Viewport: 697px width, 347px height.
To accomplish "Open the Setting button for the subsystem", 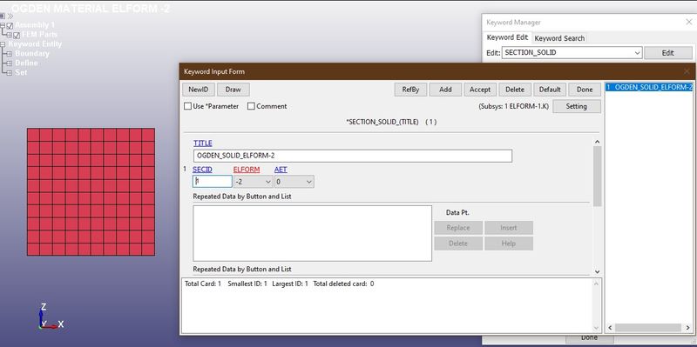I will tap(577, 106).
